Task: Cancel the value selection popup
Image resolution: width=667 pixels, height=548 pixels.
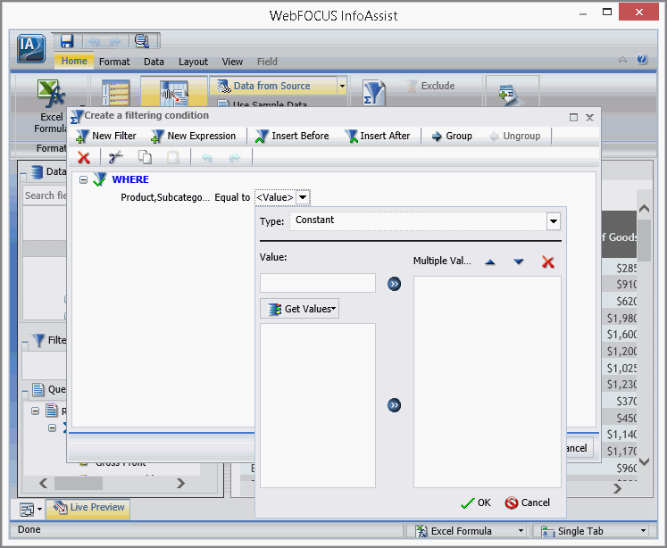Action: 528,503
